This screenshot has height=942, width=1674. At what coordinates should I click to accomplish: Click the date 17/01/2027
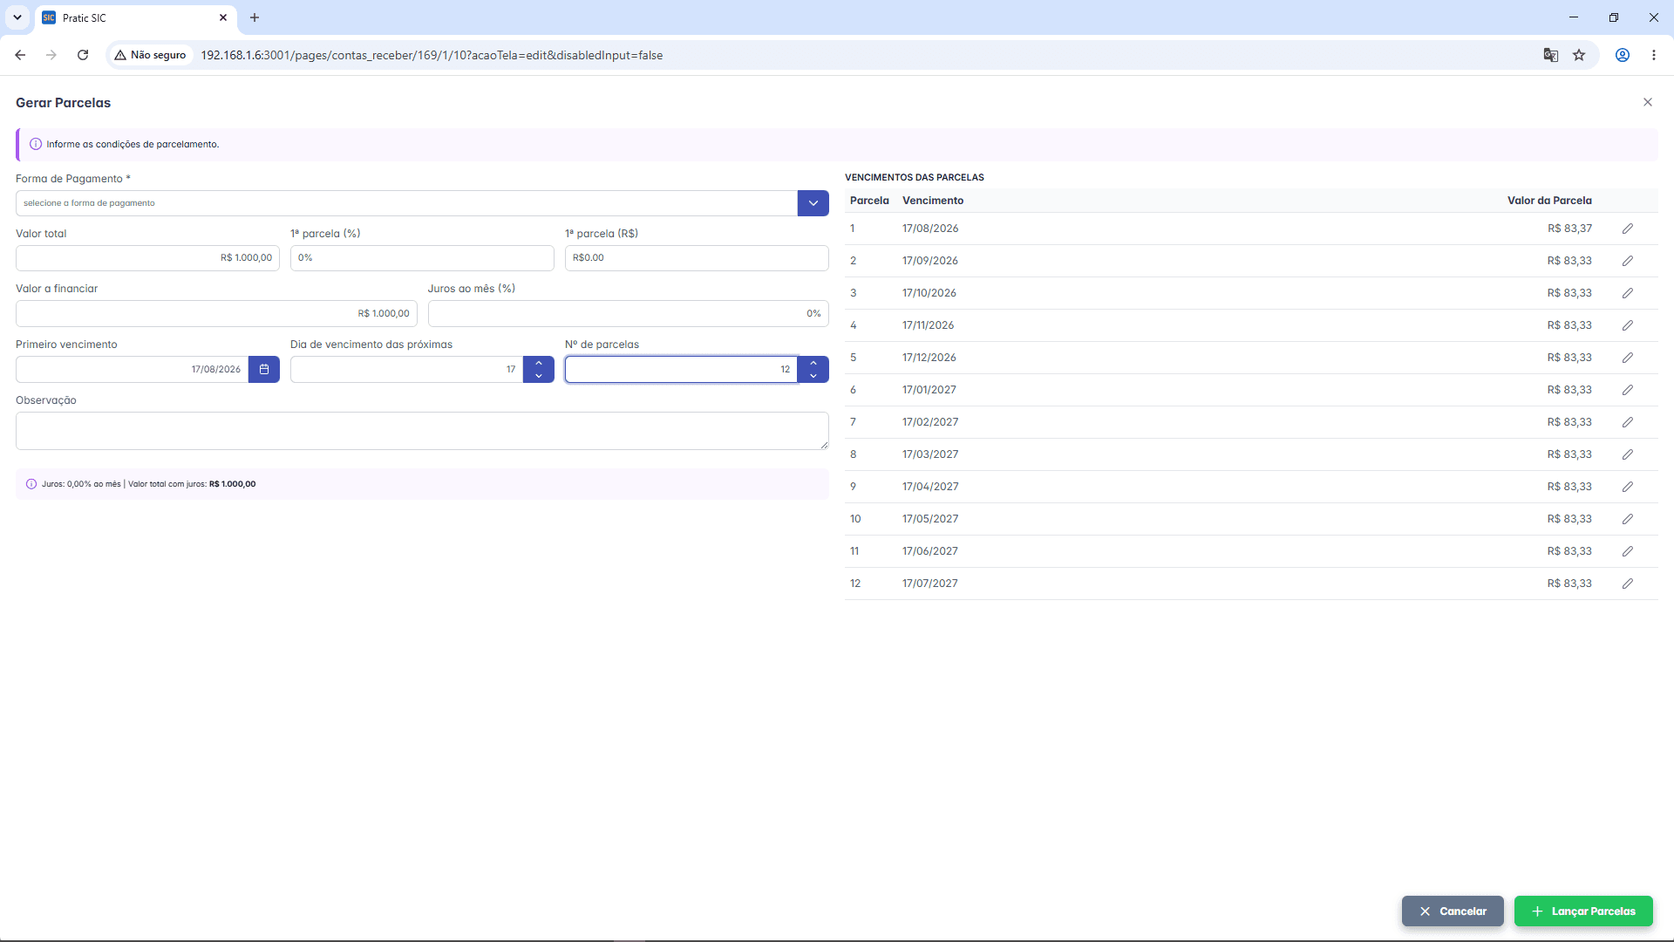[x=929, y=390]
